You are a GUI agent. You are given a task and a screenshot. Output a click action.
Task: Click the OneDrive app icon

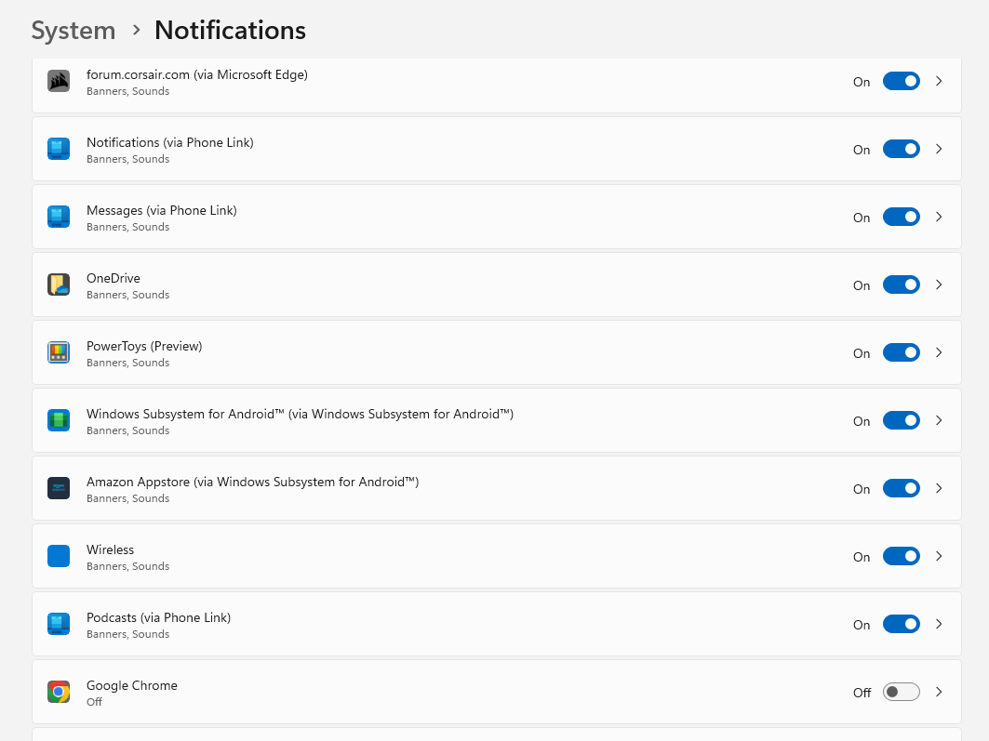tap(59, 284)
